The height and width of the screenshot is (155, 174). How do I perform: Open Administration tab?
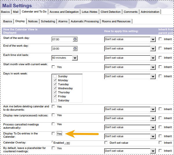[150, 12]
